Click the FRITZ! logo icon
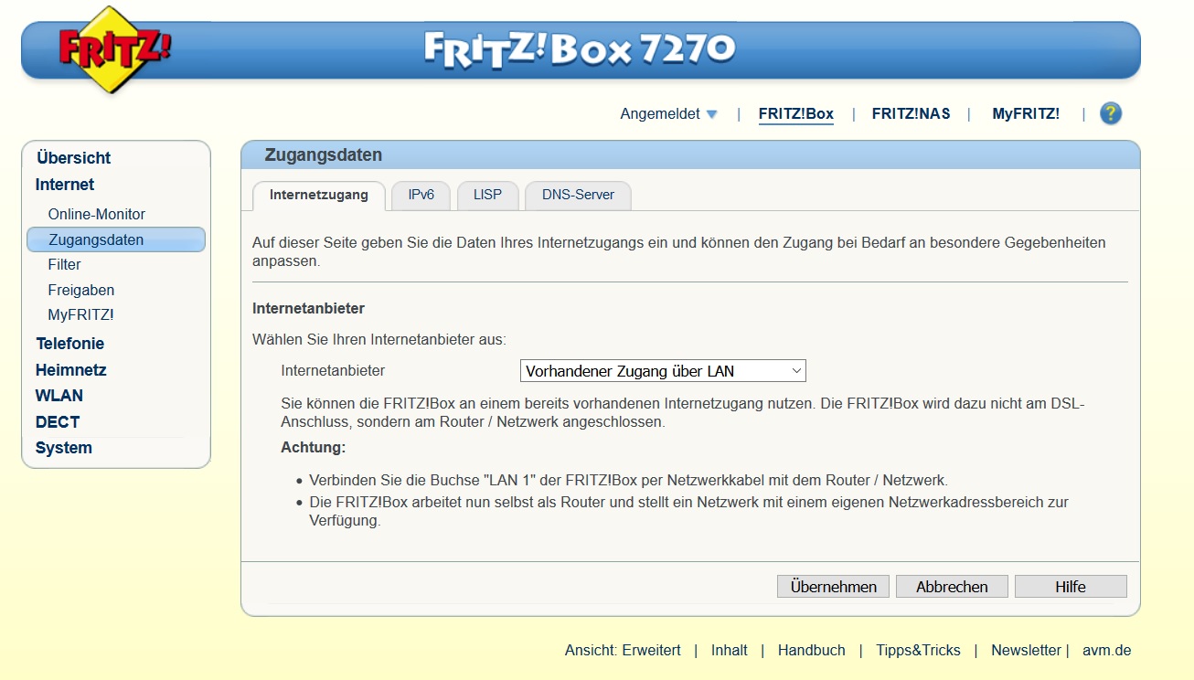This screenshot has height=680, width=1194. pos(113,49)
